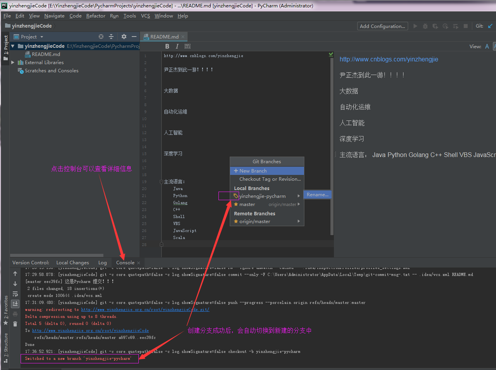Toggle scroll to end in console

[x=15, y=304]
